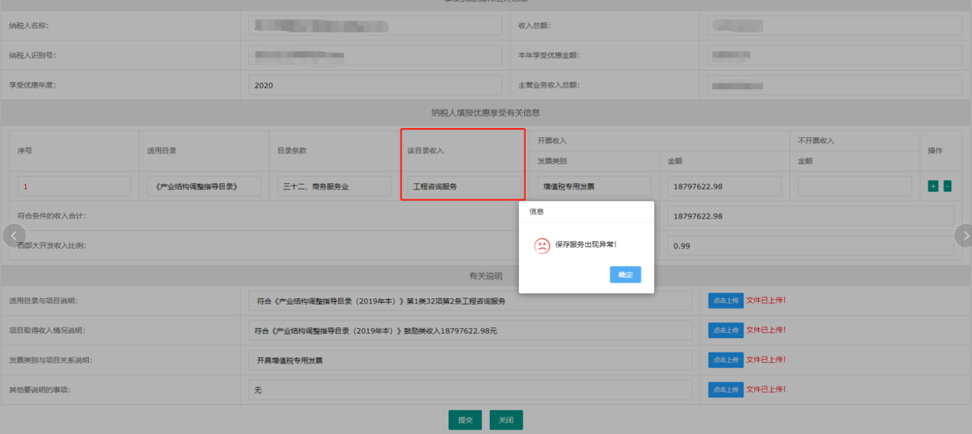Select the 《产业结构调整指导目录》 field

pos(204,186)
